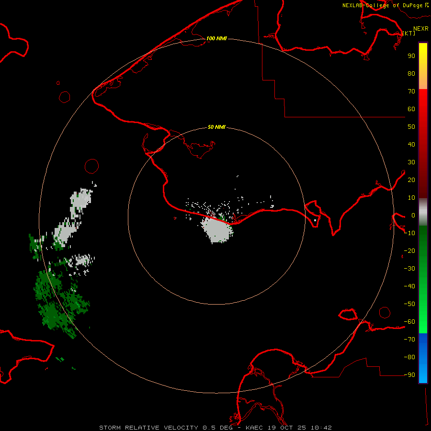Image resolution: width=431 pixels, height=431 pixels.
Task: Pick the blue segment at color bar bottom
Action: tap(423, 358)
